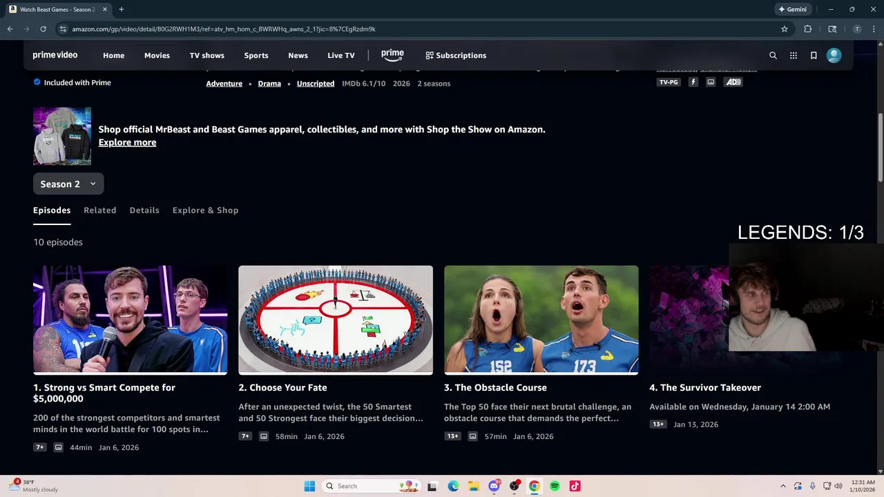884x497 pixels.
Task: Open Microsoft Edge from the taskbar
Action: (453, 486)
